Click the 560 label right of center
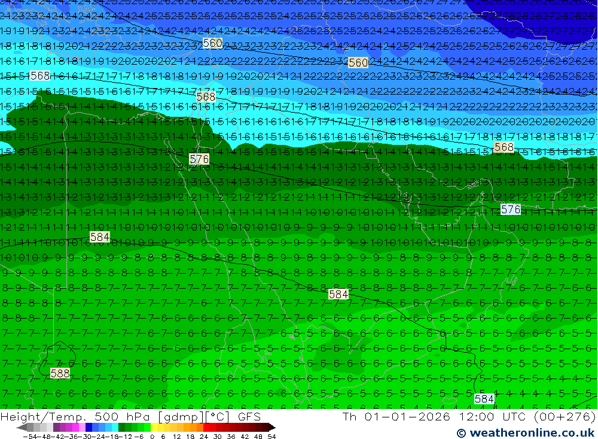The height and width of the screenshot is (439, 598). tap(358, 63)
